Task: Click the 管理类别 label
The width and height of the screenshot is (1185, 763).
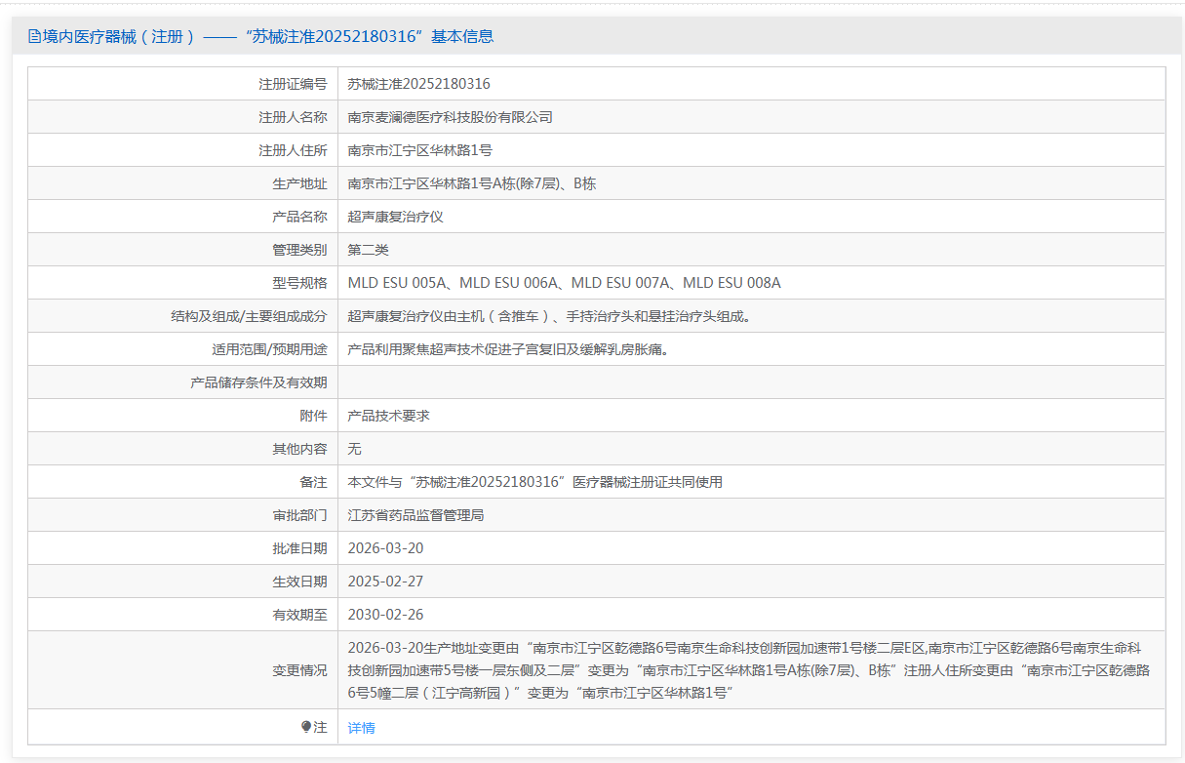Action: pos(299,250)
